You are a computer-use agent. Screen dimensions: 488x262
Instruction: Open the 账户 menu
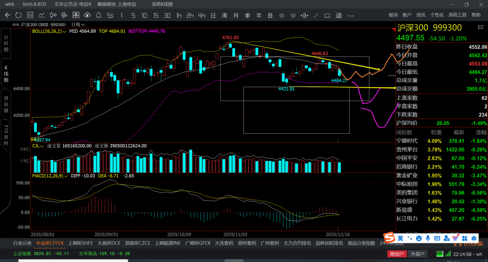[x=407, y=15]
